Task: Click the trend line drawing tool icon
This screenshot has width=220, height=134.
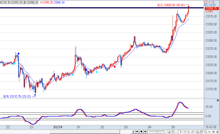Action: point(185,132)
